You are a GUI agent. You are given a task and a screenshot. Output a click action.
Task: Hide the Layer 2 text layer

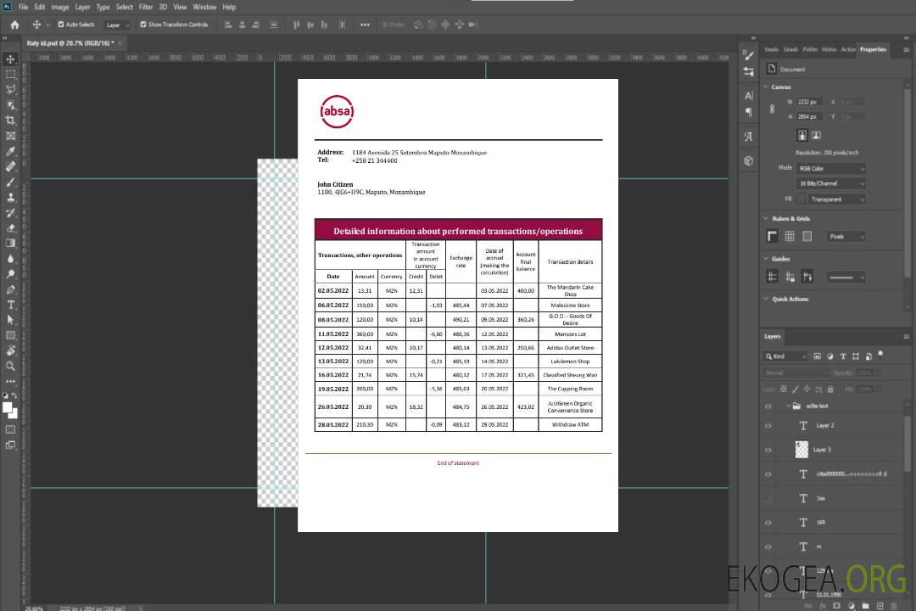point(768,426)
